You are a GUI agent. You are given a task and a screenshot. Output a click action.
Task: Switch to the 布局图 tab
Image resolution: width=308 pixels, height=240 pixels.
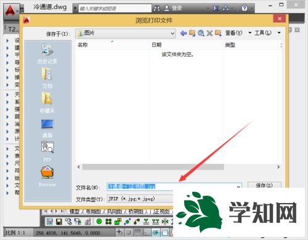coord(93,211)
